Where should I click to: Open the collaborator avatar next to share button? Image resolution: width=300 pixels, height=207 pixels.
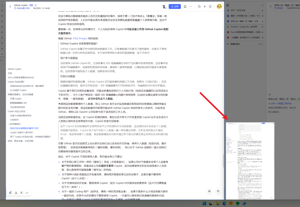[x=164, y=6]
